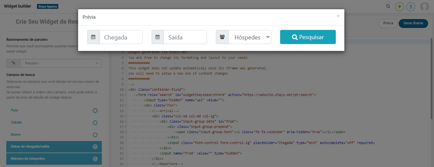Open the Hóspedes dropdown

tap(249, 37)
